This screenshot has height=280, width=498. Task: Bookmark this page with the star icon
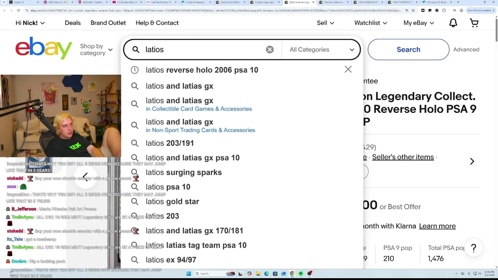pos(413,10)
